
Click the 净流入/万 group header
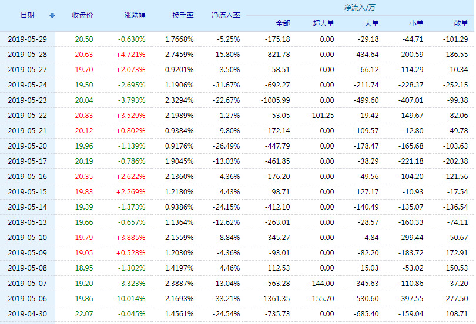pyautogui.click(x=360, y=8)
